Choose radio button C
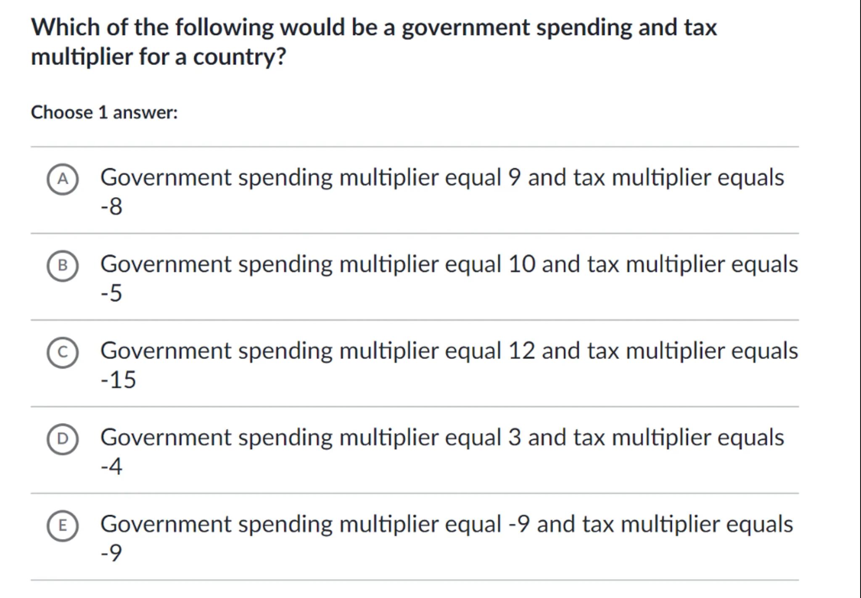Viewport: 861px width, 598px height. (x=62, y=353)
